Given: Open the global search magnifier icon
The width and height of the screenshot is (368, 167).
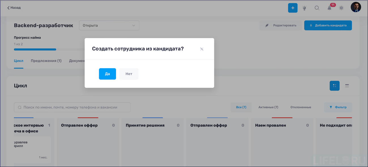Looking at the screenshot, I should point(317,8).
